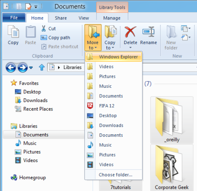This screenshot has width=197, height=191.
Task: Click the filmstrip Videos icon in the Move to menu
Action: point(90,165)
